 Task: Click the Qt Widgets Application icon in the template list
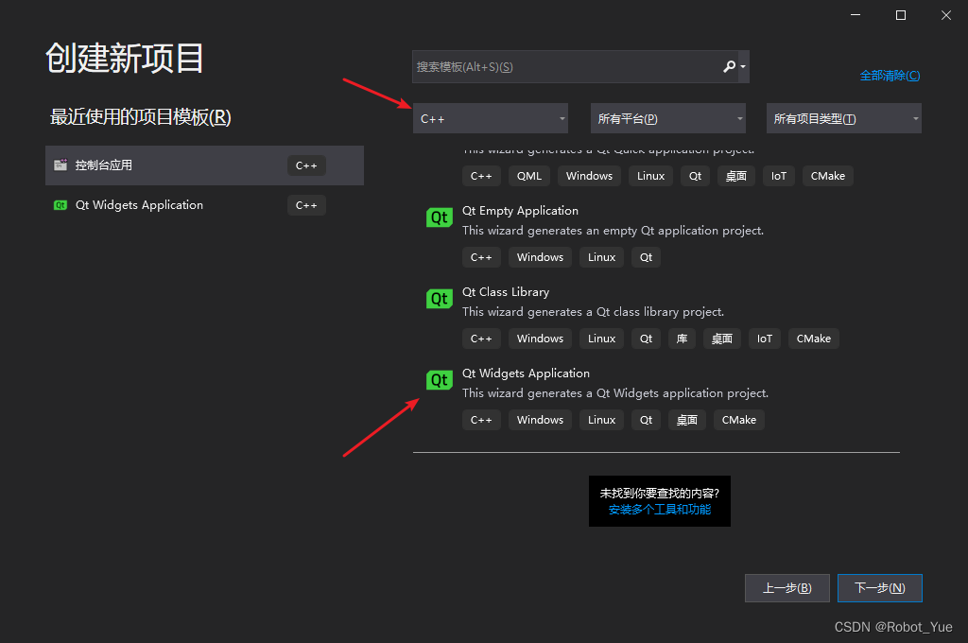point(439,380)
